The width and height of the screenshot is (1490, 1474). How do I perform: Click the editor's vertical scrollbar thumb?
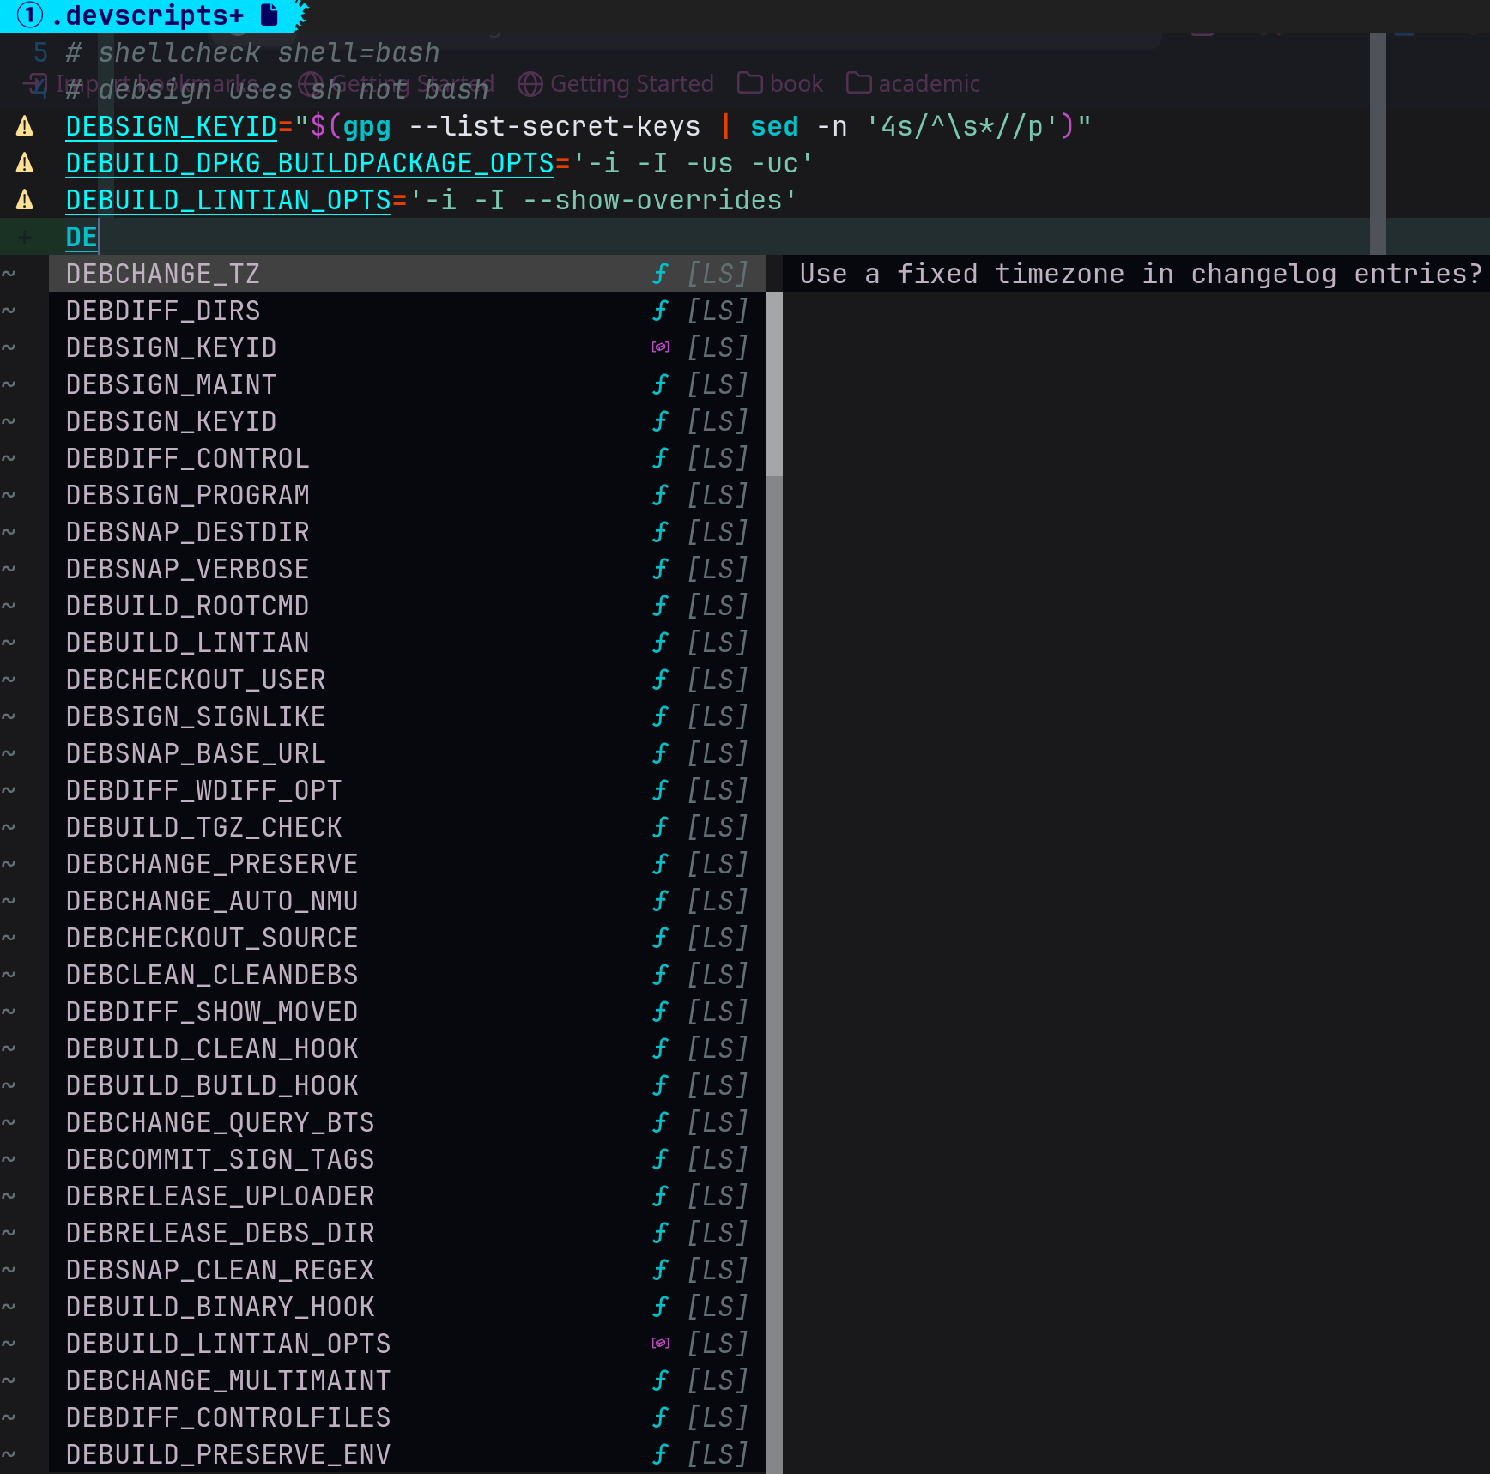[1378, 144]
